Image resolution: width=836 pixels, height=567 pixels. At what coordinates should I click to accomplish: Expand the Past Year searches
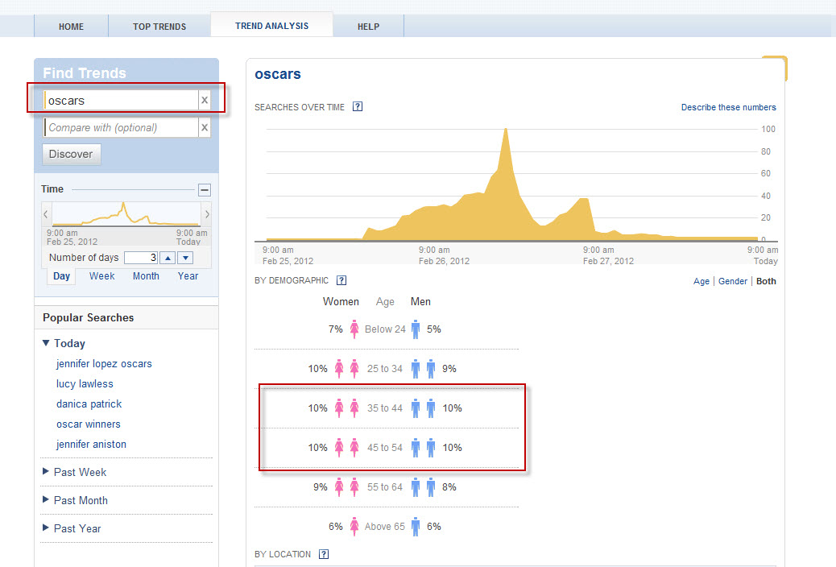tap(46, 528)
